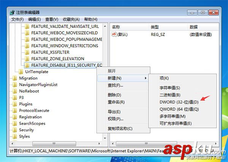Click the FEATURE_ZONE_ELEVATION folder icon
The width and height of the screenshot is (228, 162).
pyautogui.click(x=27, y=59)
